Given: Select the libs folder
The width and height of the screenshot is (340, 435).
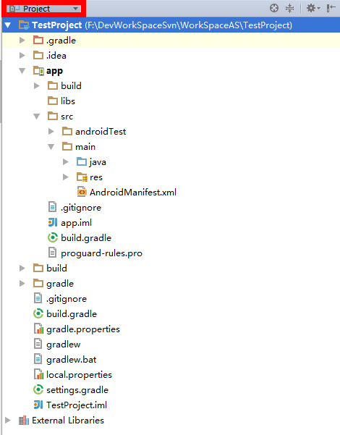Looking at the screenshot, I should pos(68,101).
